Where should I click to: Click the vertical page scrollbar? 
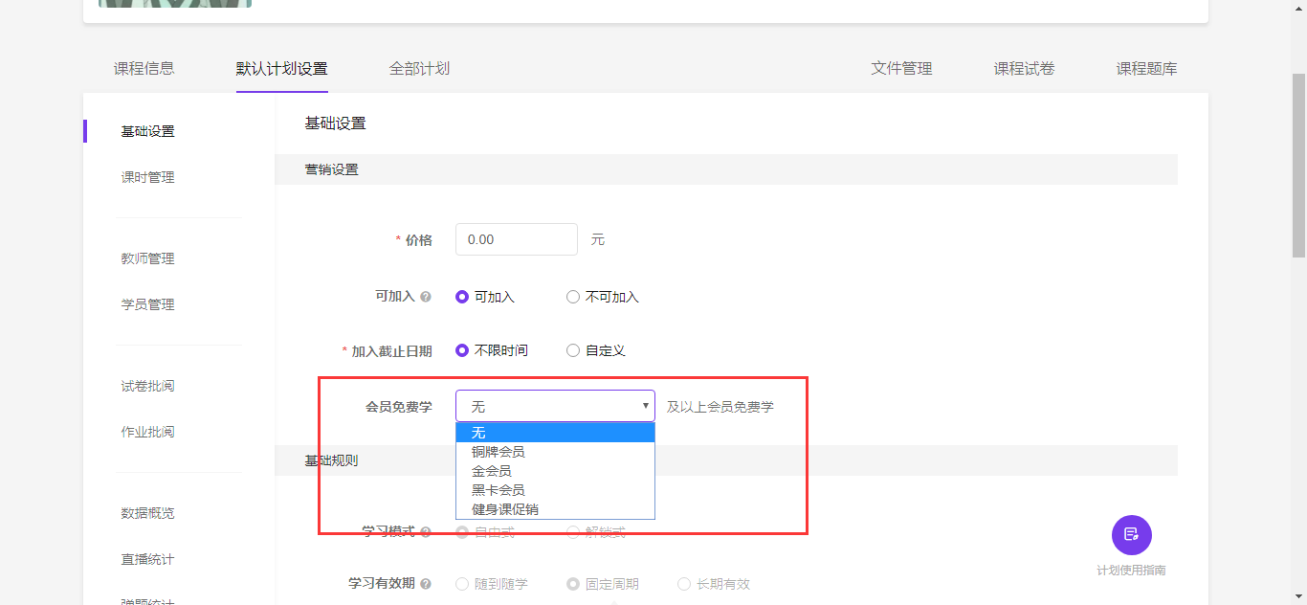[1298, 163]
